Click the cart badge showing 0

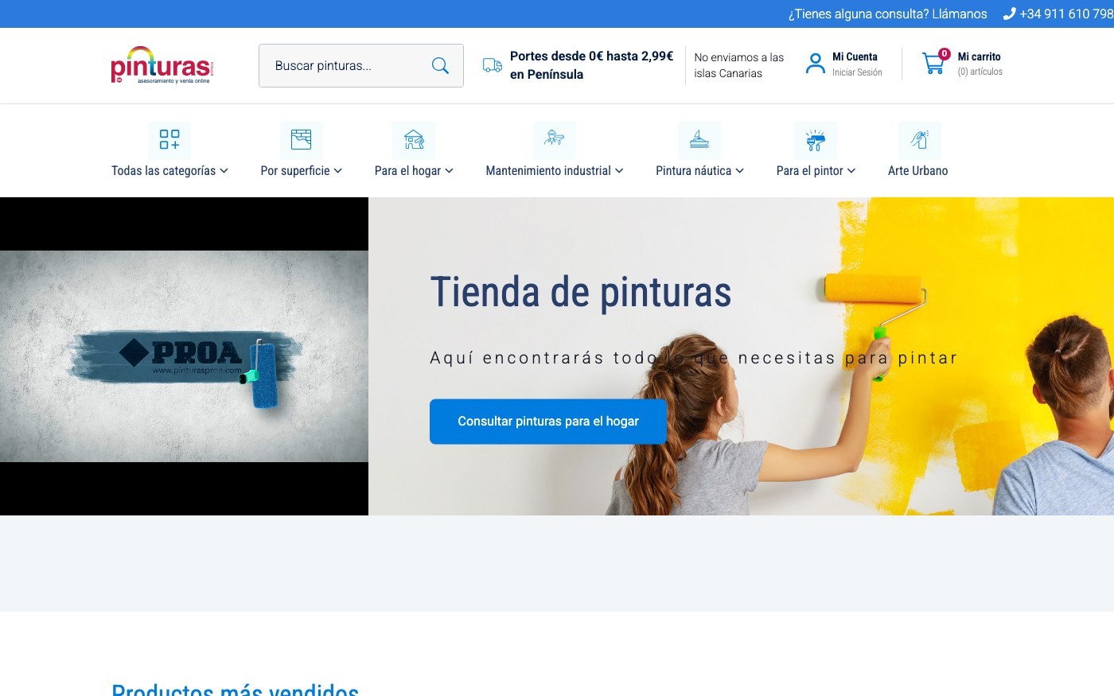point(944,54)
